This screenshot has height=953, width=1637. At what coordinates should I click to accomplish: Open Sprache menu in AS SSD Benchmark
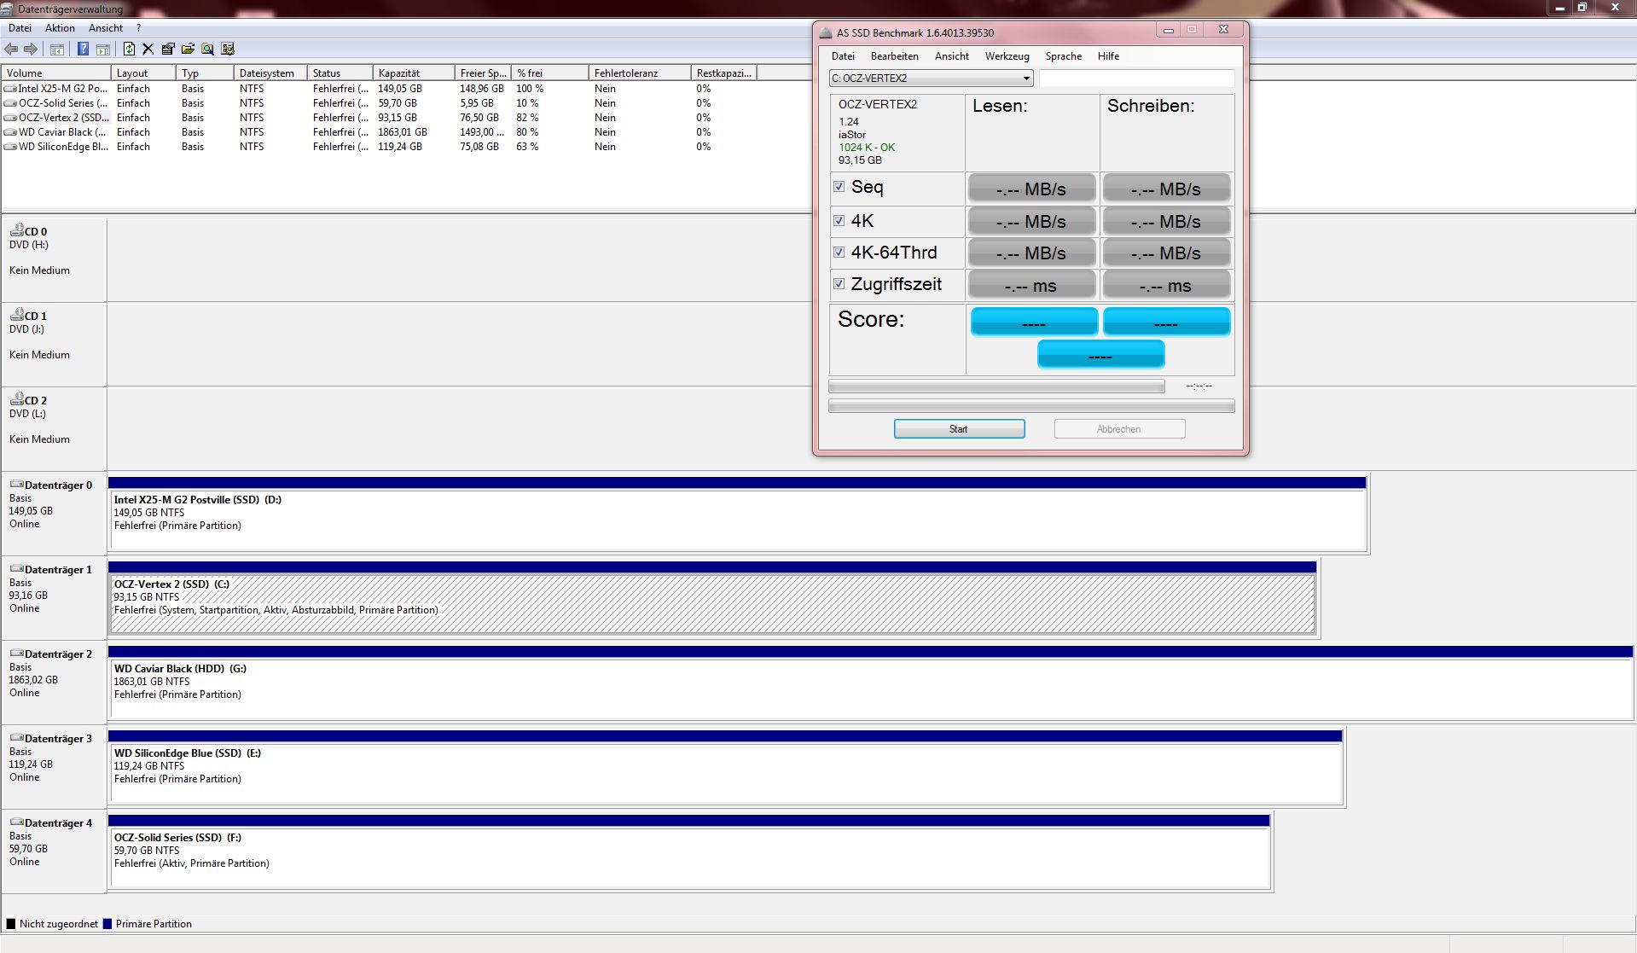point(1063,56)
